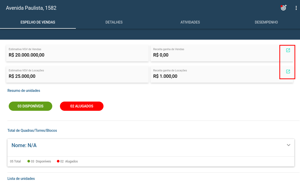Click the Resumo de unidades heading
The image size is (300, 186).
pyautogui.click(x=24, y=91)
